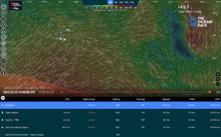
Task: Click the Virtual Regatta sidebar icon
Action: coord(3,73)
